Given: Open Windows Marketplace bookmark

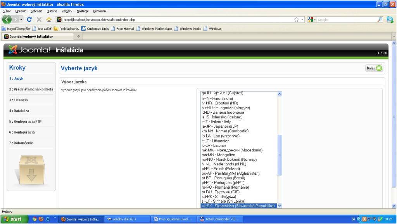Looking at the screenshot, I should point(154,29).
